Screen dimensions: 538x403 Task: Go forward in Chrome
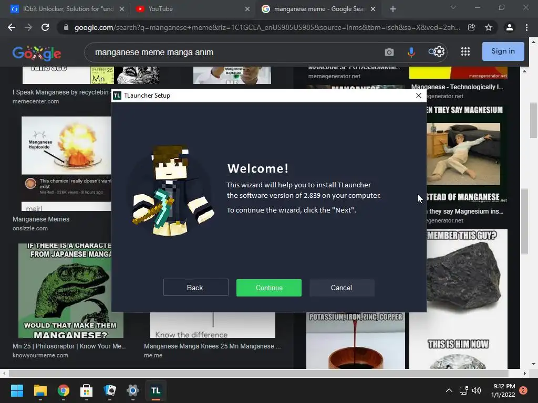pos(28,27)
